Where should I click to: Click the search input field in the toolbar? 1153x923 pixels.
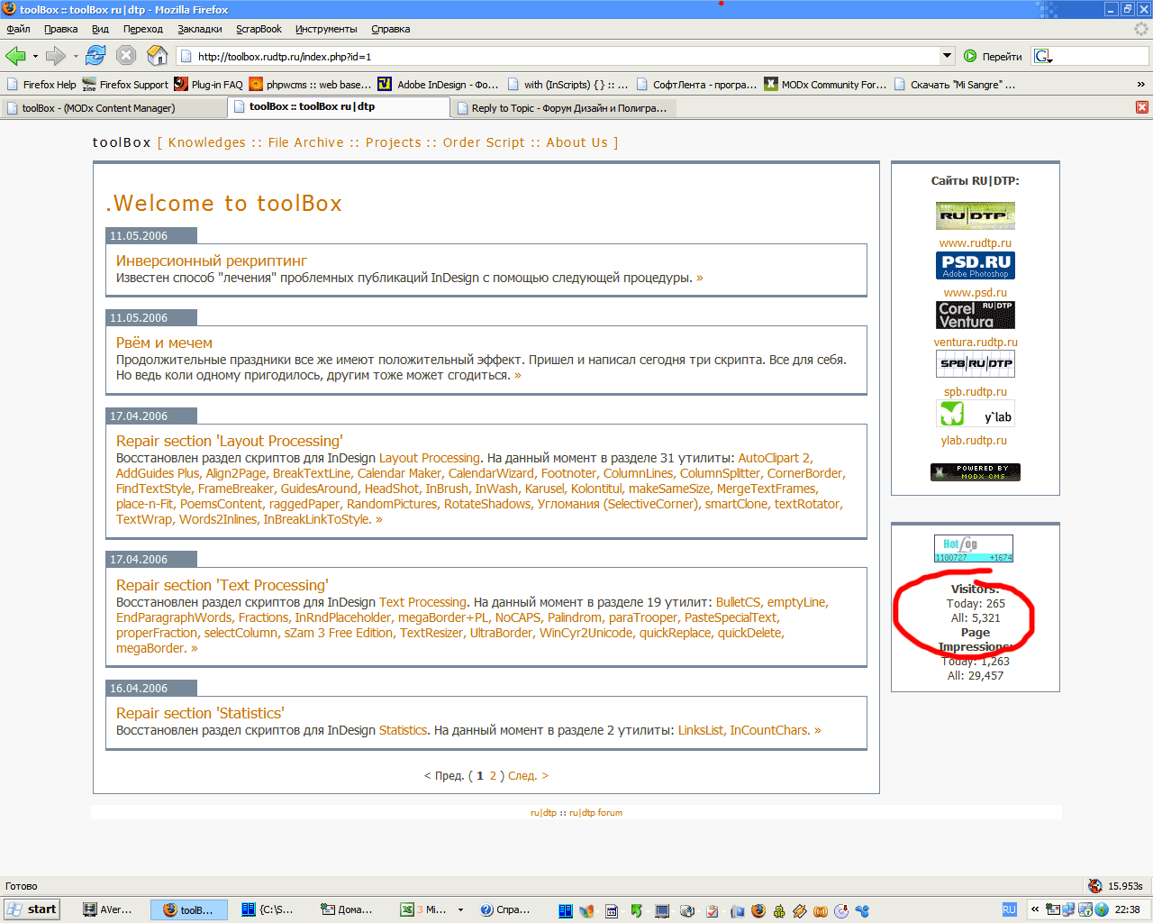click(1101, 56)
